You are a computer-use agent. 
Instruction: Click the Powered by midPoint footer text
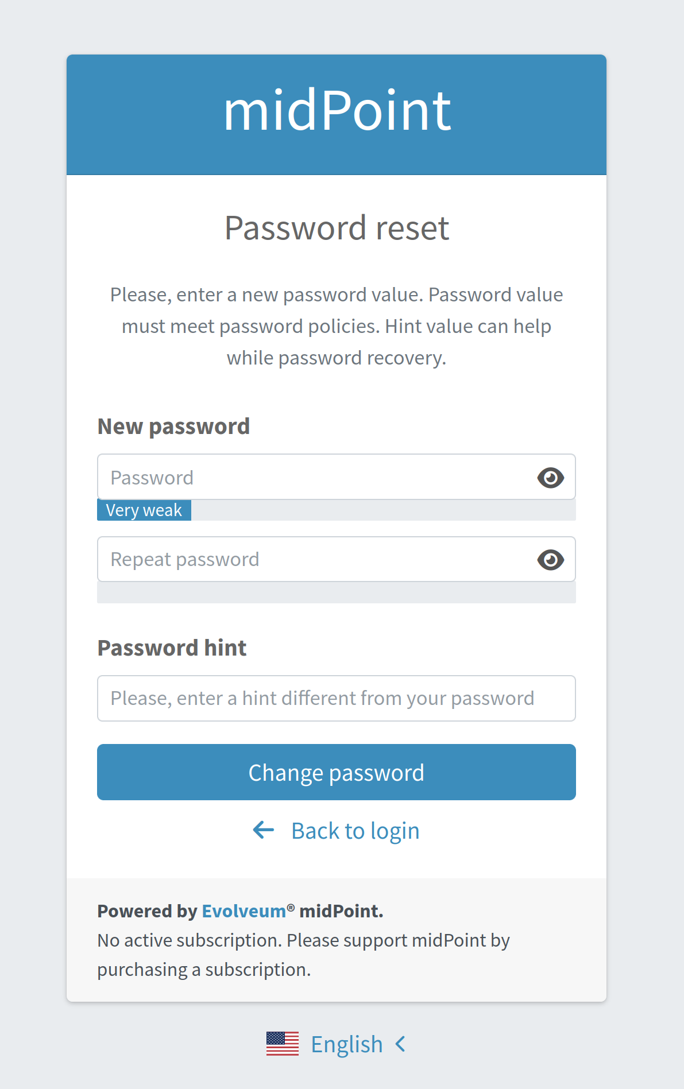[240, 911]
